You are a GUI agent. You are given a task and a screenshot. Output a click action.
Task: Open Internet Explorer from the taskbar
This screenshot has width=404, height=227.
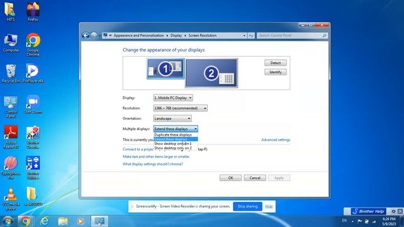(x=44, y=221)
